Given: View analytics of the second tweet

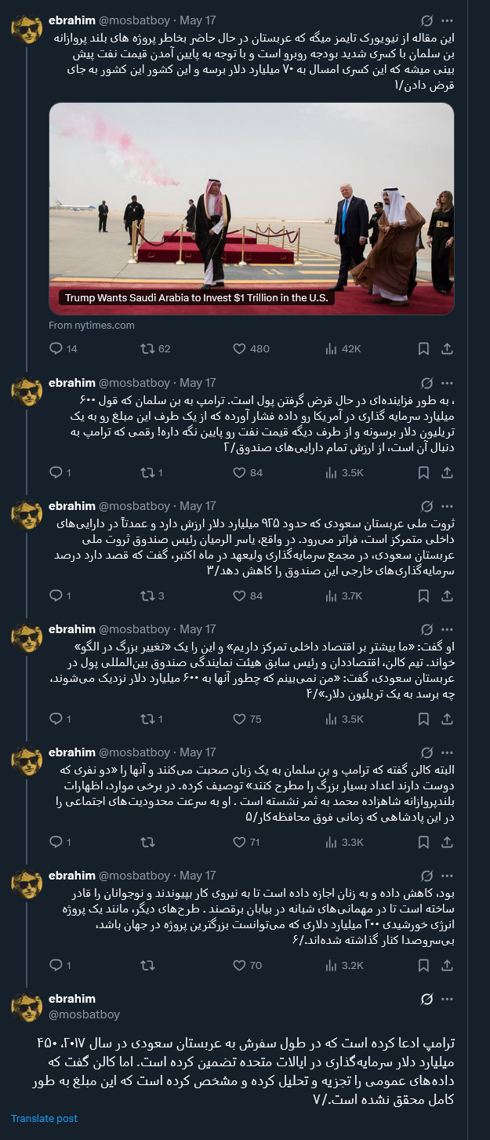Looking at the screenshot, I should coord(330,472).
